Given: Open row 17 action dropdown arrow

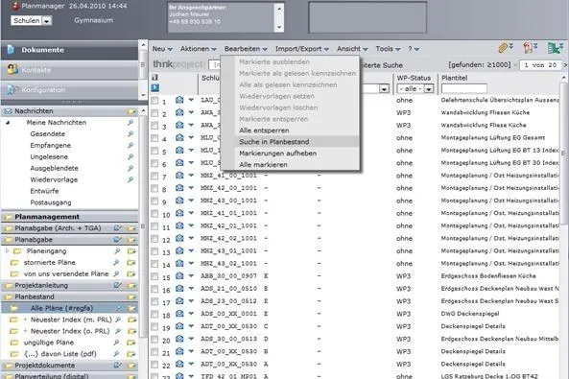Looking at the screenshot, I should tap(191, 301).
